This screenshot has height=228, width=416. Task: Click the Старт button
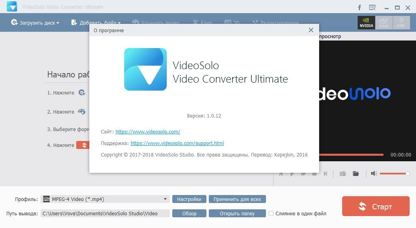(376, 206)
